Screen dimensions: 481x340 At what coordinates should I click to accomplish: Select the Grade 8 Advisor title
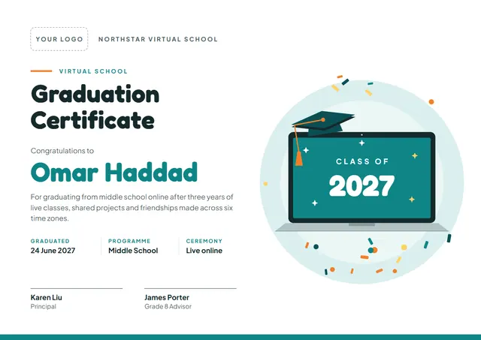pos(168,306)
